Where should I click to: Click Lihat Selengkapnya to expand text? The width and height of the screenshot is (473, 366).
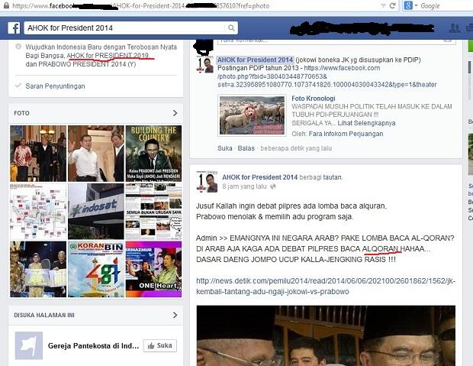366,123
